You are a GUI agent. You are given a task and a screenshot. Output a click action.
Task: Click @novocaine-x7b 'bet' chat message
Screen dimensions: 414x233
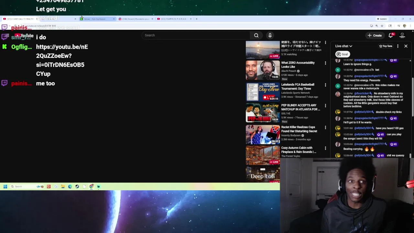coord(377,70)
